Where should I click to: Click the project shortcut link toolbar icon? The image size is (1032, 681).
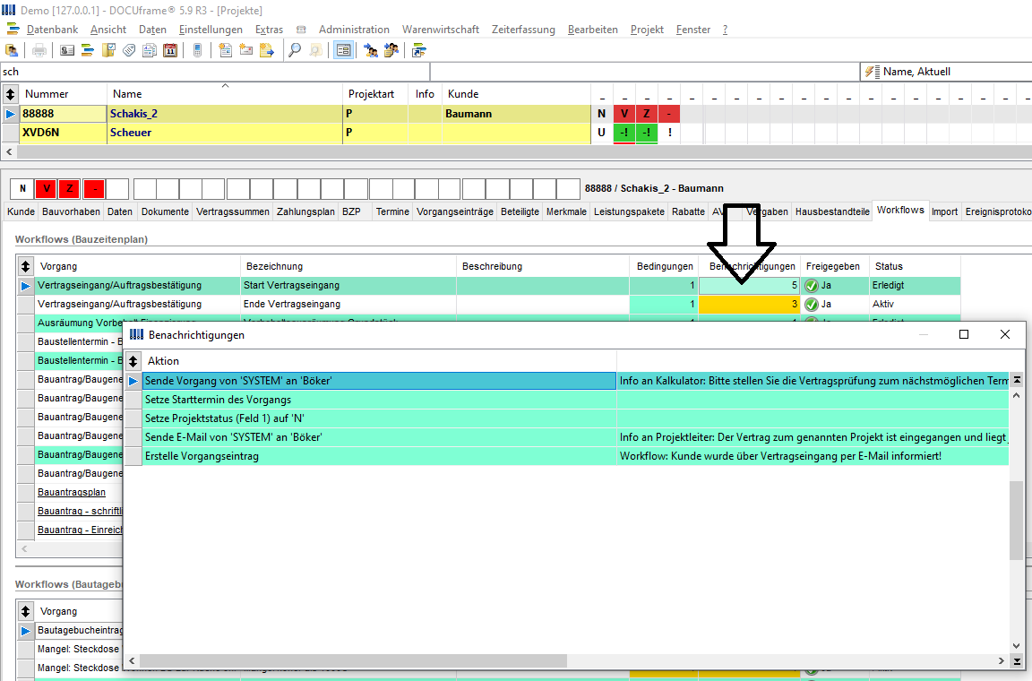point(418,50)
